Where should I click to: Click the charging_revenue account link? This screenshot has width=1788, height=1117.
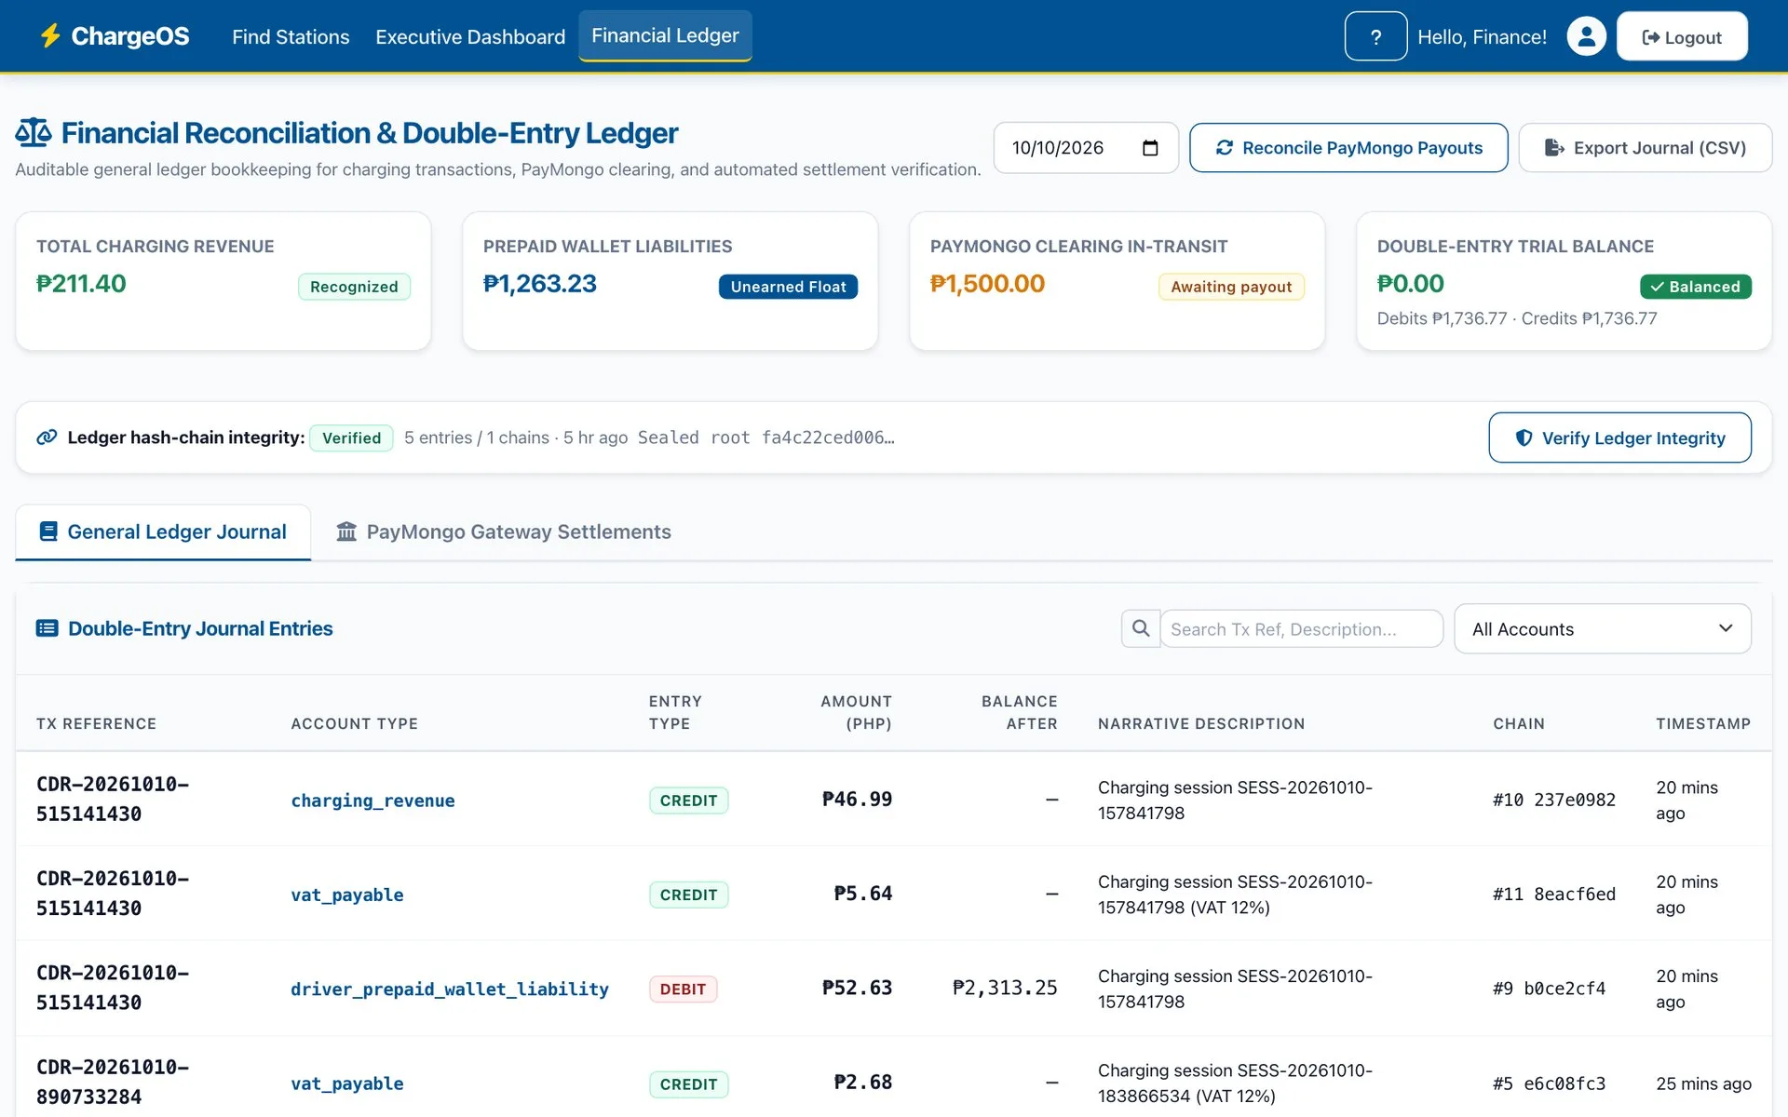pyautogui.click(x=372, y=801)
